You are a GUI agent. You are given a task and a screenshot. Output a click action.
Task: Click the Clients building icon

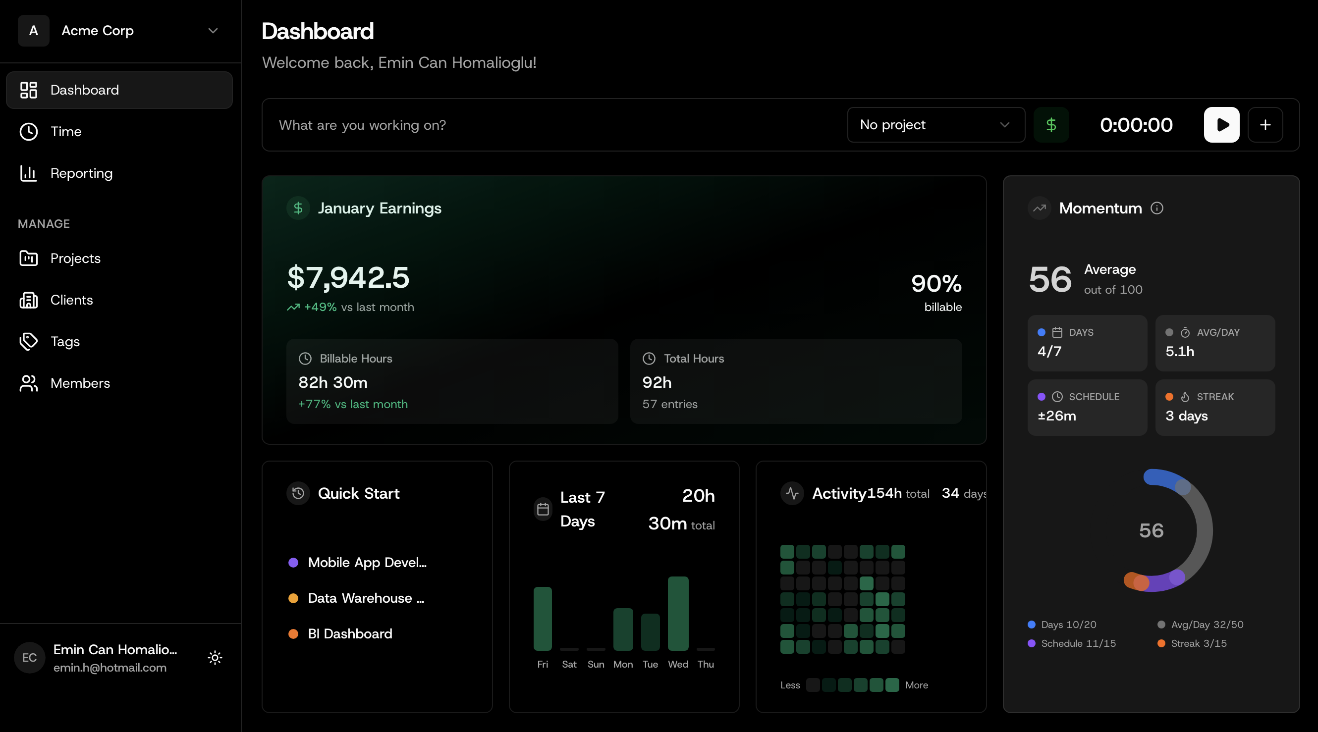pyautogui.click(x=28, y=300)
